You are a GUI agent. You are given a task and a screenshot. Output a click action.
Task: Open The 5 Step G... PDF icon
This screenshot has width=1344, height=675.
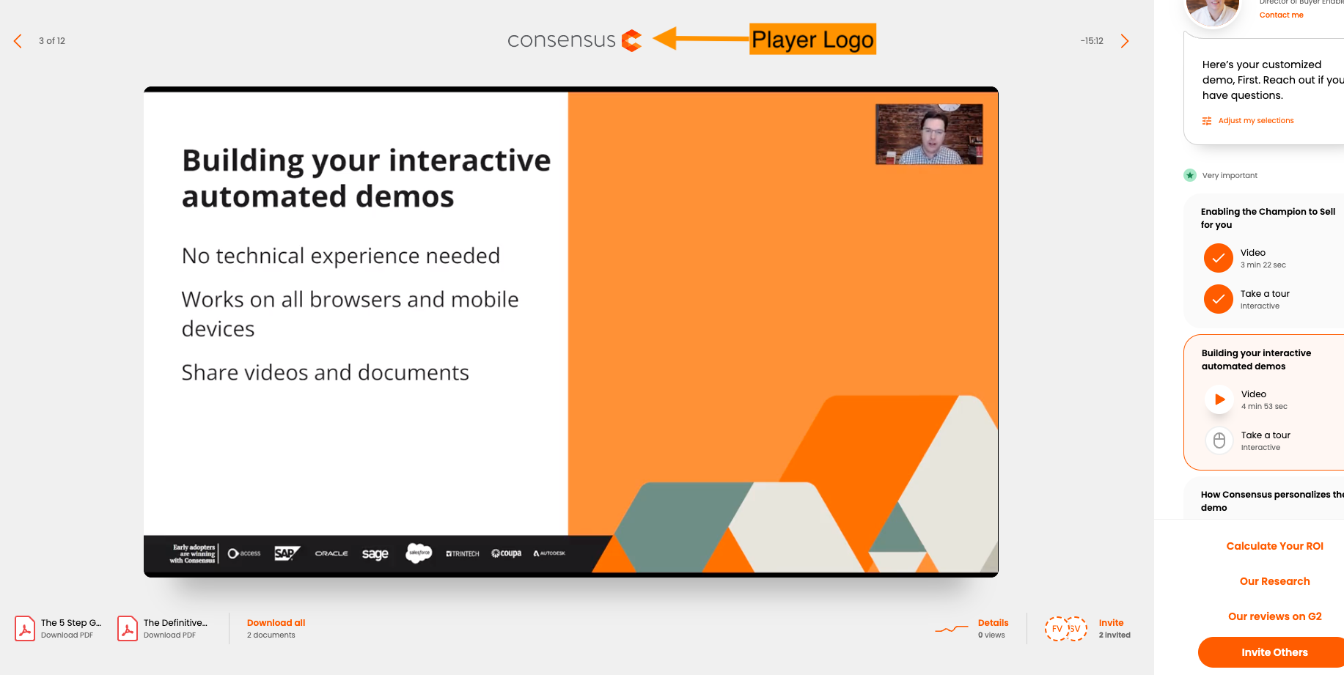click(x=25, y=628)
